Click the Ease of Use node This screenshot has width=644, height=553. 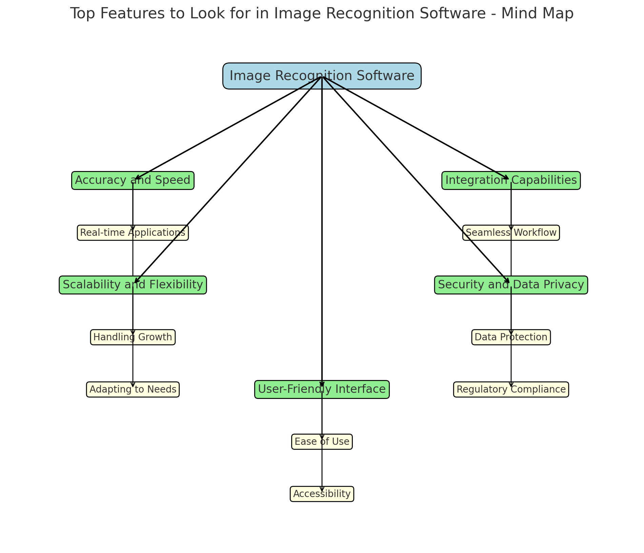click(322, 441)
